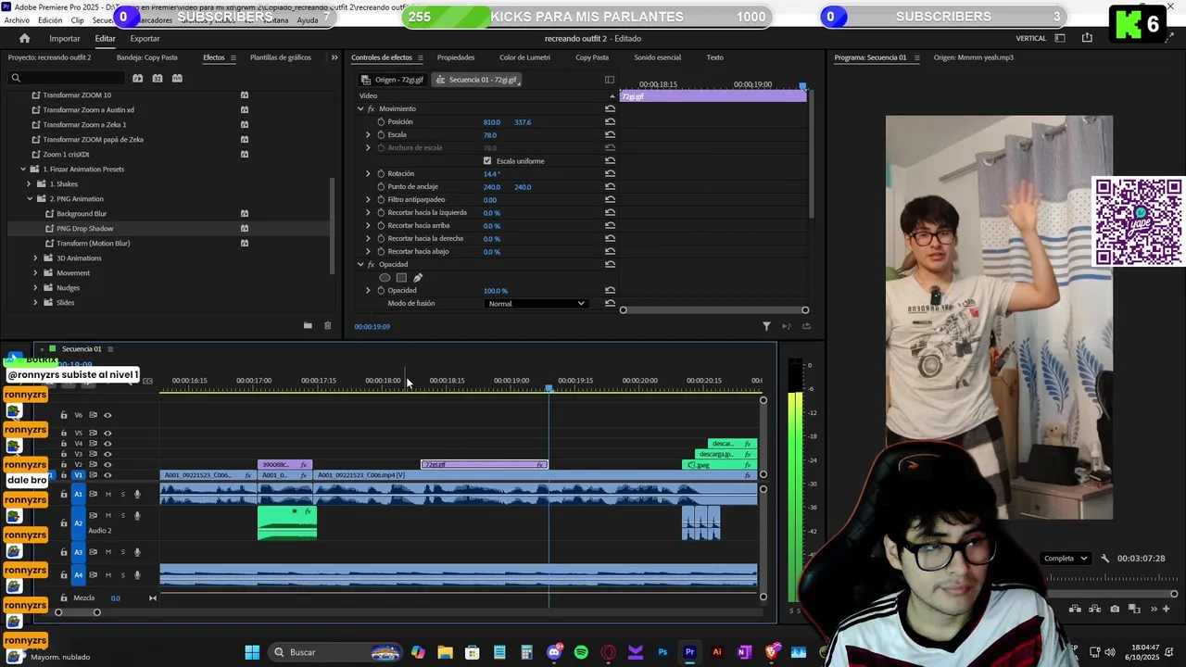The width and height of the screenshot is (1186, 667).
Task: Toggle track targeting for A3
Action: (x=78, y=552)
